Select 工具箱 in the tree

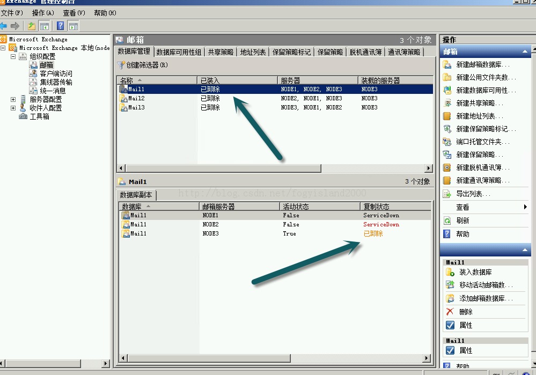[39, 116]
